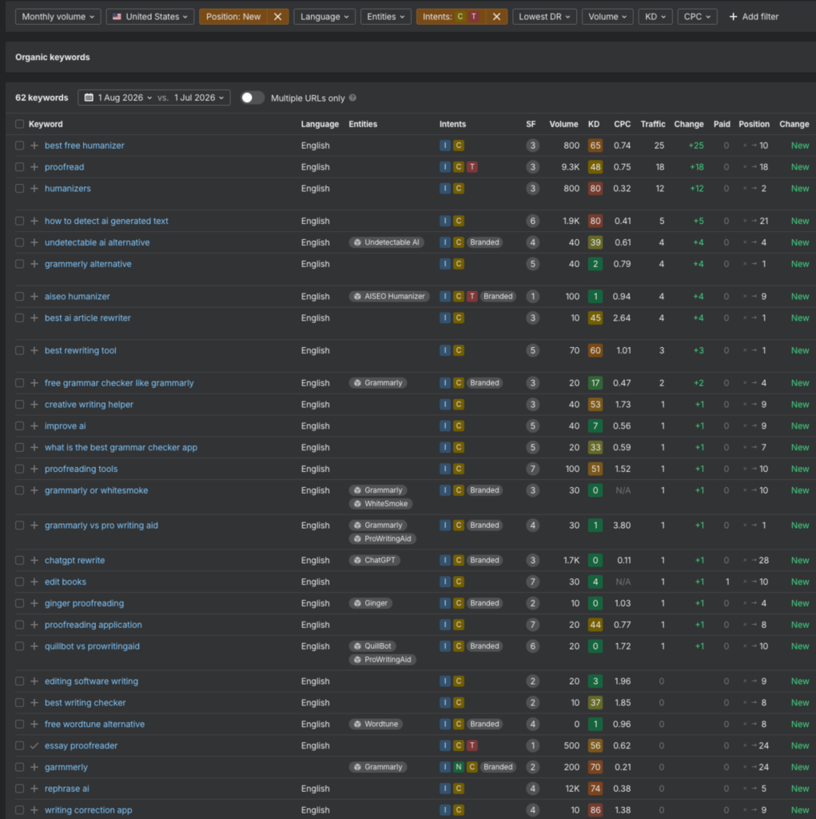Click the calendar icon beside 1 Aug 2026
816x819 pixels.
pos(89,98)
